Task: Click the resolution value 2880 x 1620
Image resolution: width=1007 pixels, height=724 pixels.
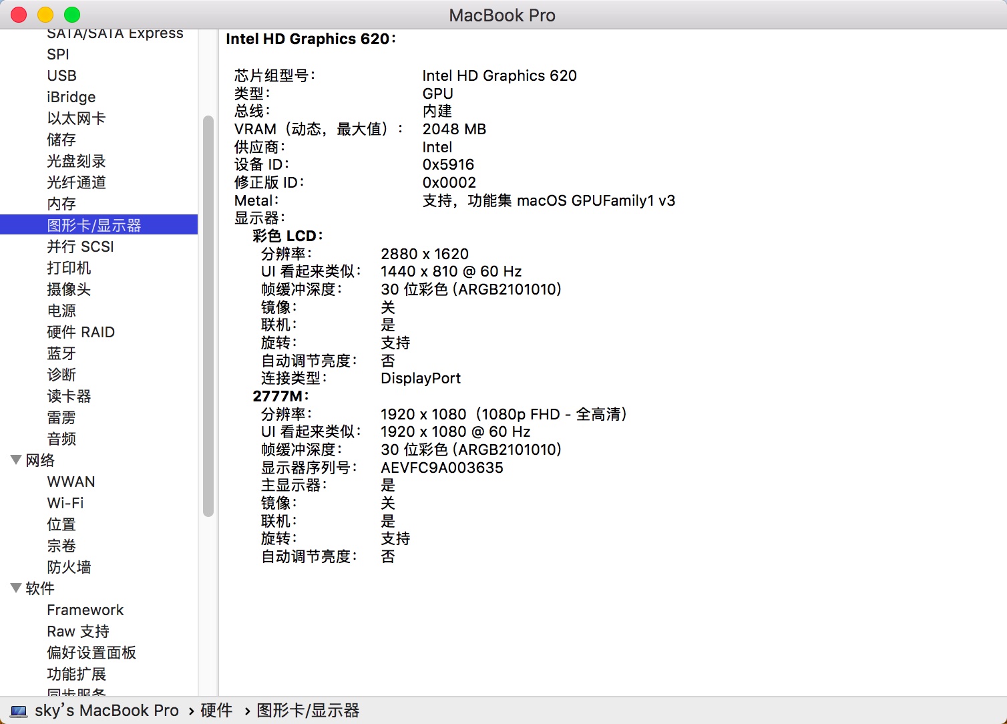Action: 425,254
